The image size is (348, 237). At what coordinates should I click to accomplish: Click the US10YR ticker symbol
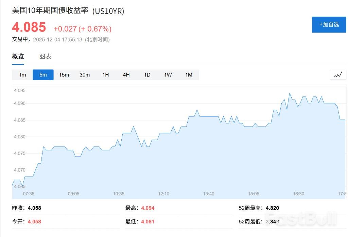tap(108, 11)
